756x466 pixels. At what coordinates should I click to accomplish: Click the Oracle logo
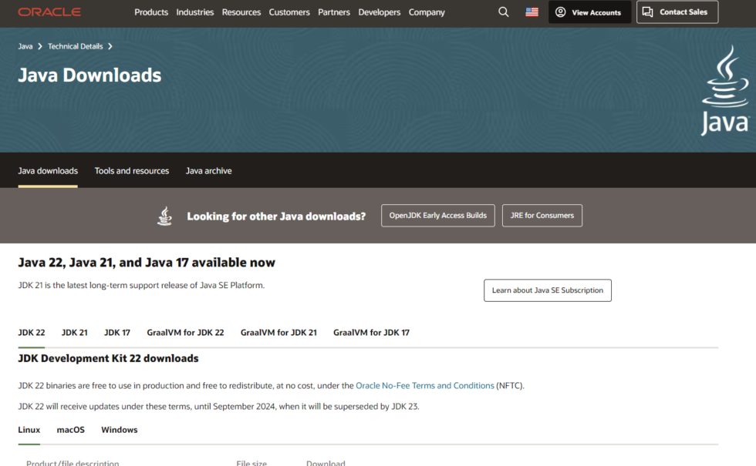tap(49, 12)
